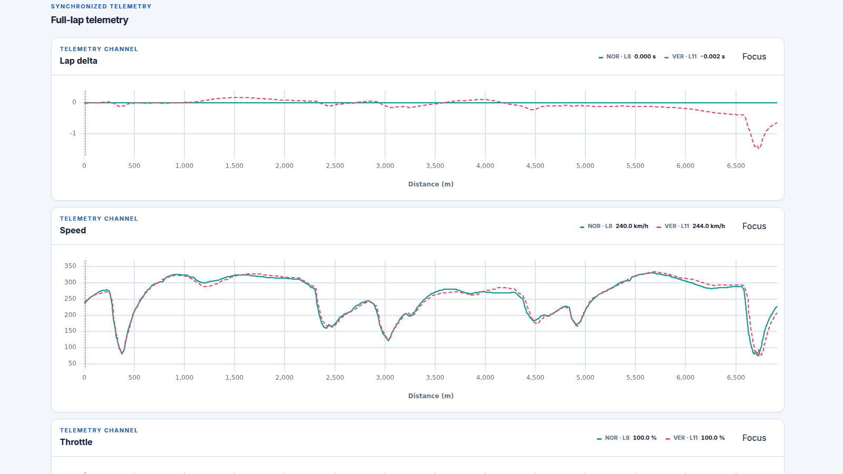The height and width of the screenshot is (474, 843).
Task: Click '240.0 km/h' speed readout
Action: [632, 226]
